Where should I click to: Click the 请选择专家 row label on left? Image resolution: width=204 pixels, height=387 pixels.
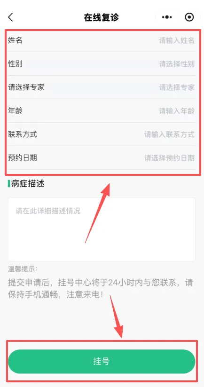[26, 87]
